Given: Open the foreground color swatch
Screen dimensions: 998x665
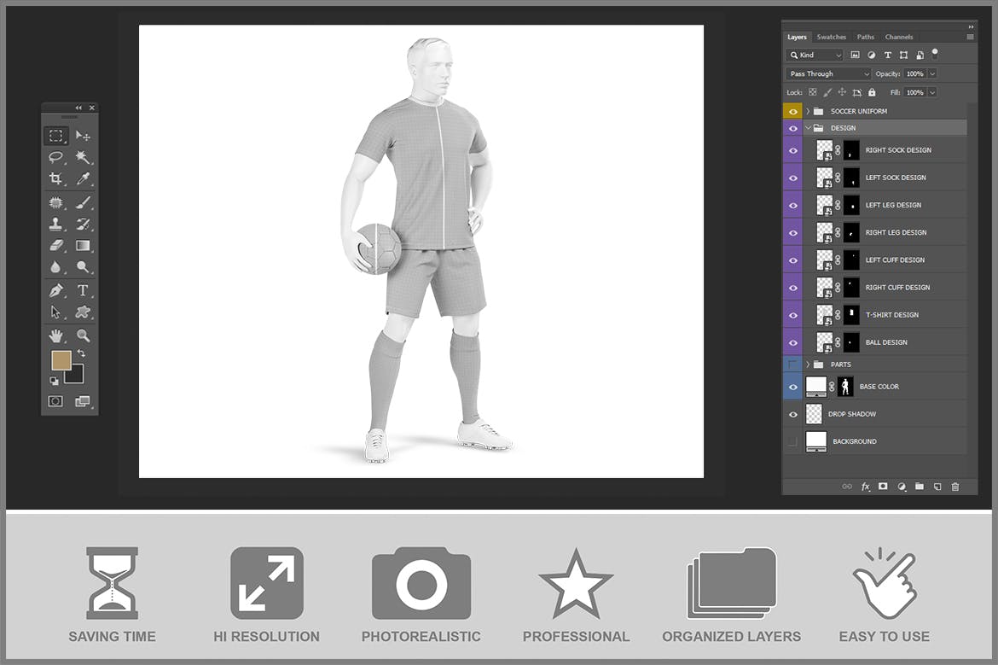Looking at the screenshot, I should coord(61,360).
